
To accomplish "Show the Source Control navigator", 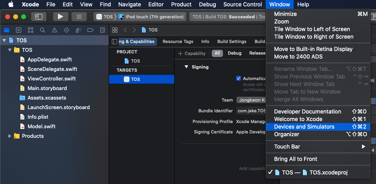I will pos(18,30).
